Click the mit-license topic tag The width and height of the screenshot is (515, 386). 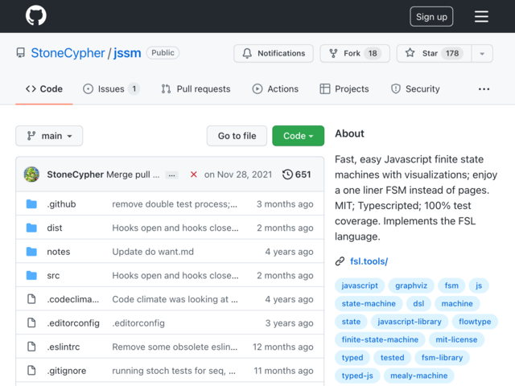point(456,339)
